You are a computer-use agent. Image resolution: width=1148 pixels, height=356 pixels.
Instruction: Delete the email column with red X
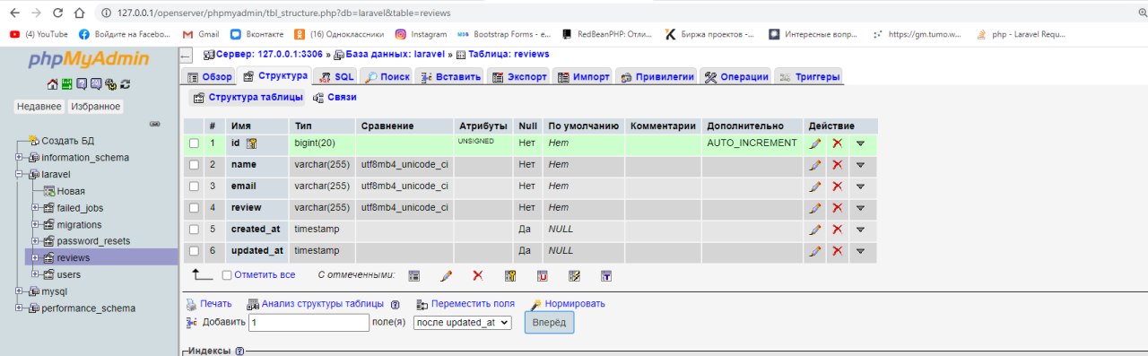tap(838, 187)
